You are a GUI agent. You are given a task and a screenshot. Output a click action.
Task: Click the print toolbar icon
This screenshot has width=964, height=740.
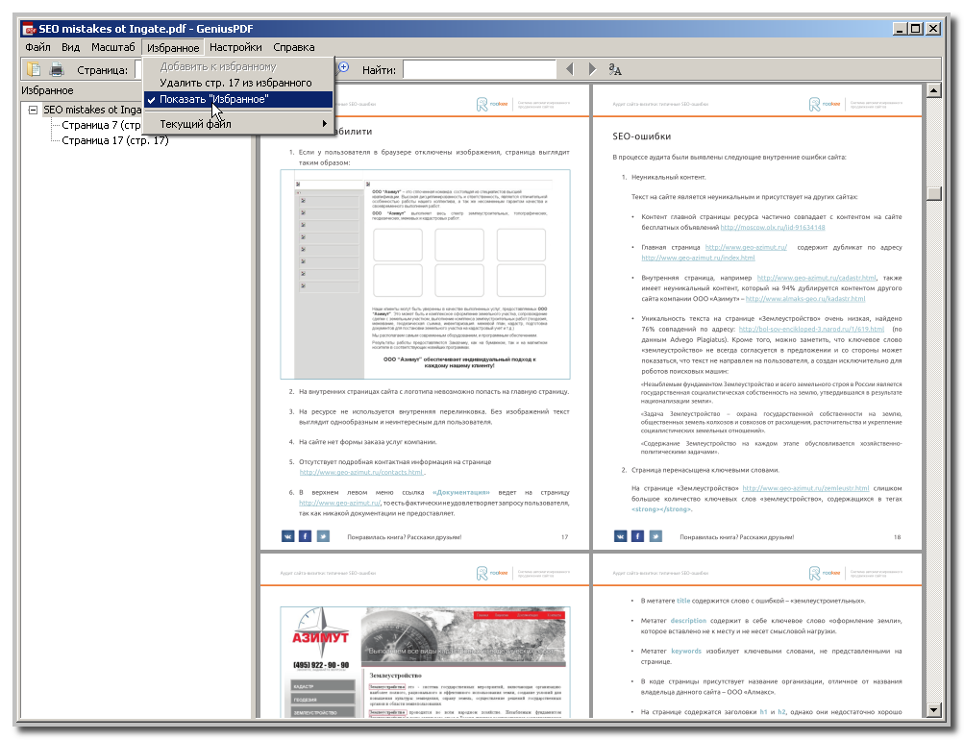[57, 69]
